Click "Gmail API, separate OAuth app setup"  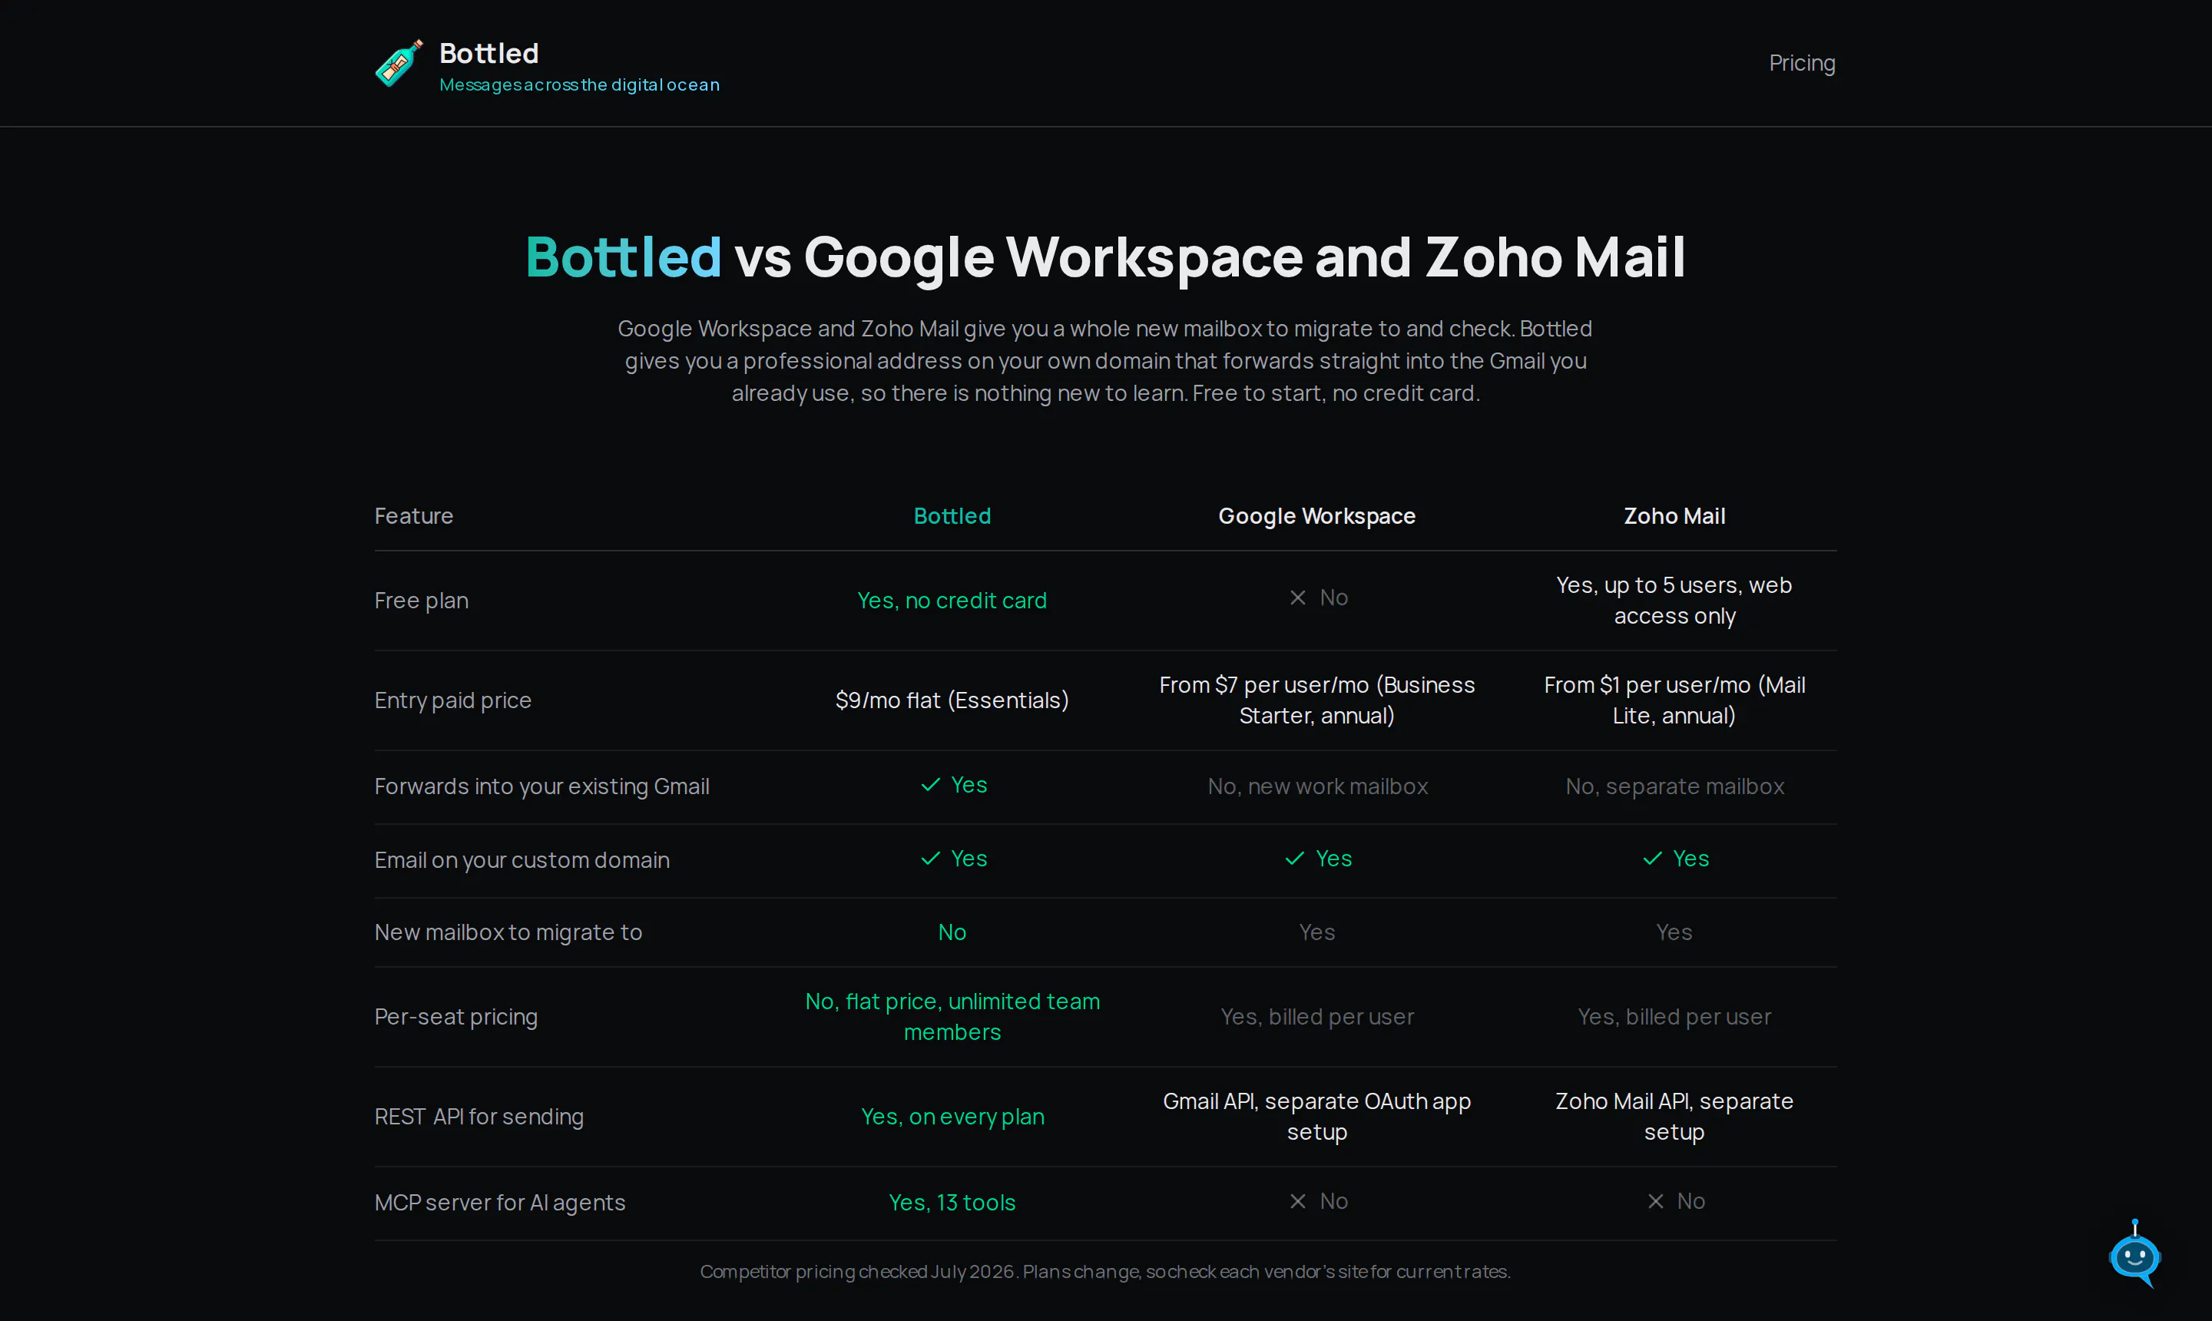pos(1316,1117)
